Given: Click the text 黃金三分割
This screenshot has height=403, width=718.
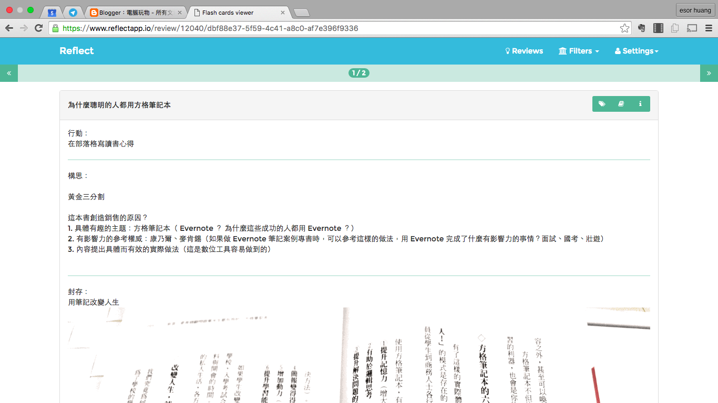Looking at the screenshot, I should [86, 197].
